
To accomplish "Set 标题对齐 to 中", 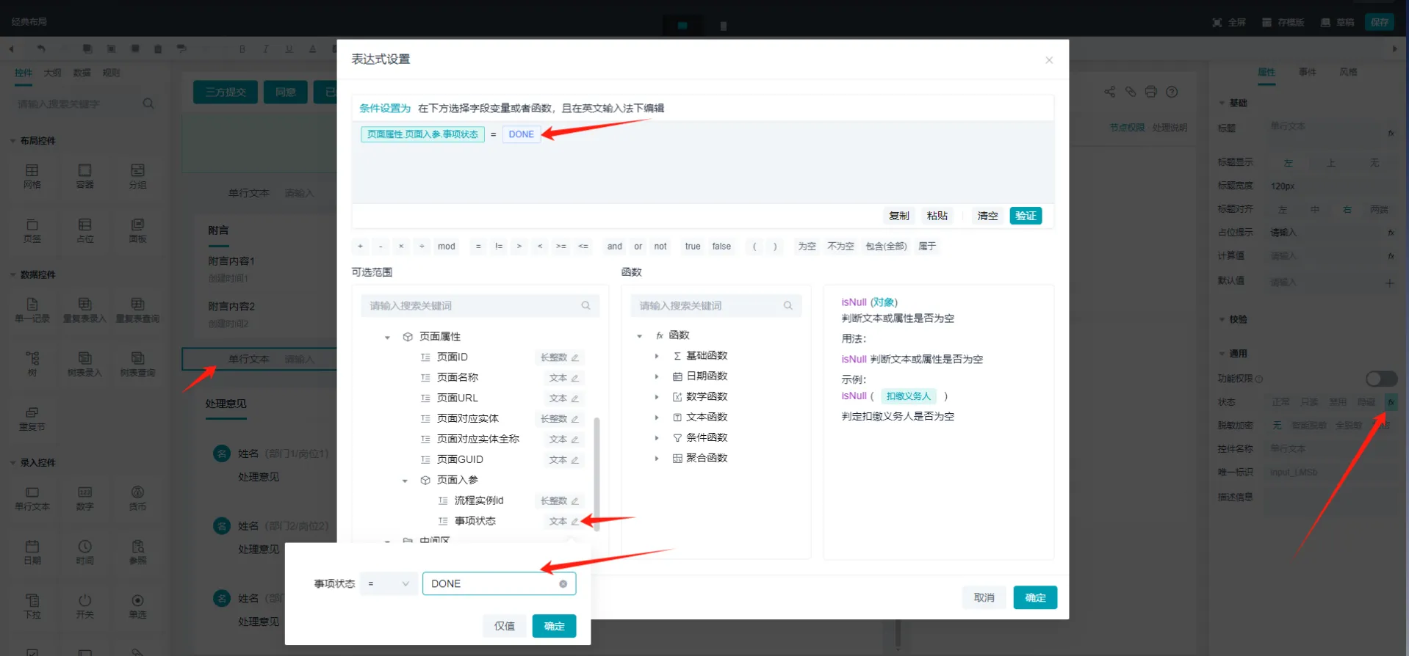I will pyautogui.click(x=1315, y=210).
